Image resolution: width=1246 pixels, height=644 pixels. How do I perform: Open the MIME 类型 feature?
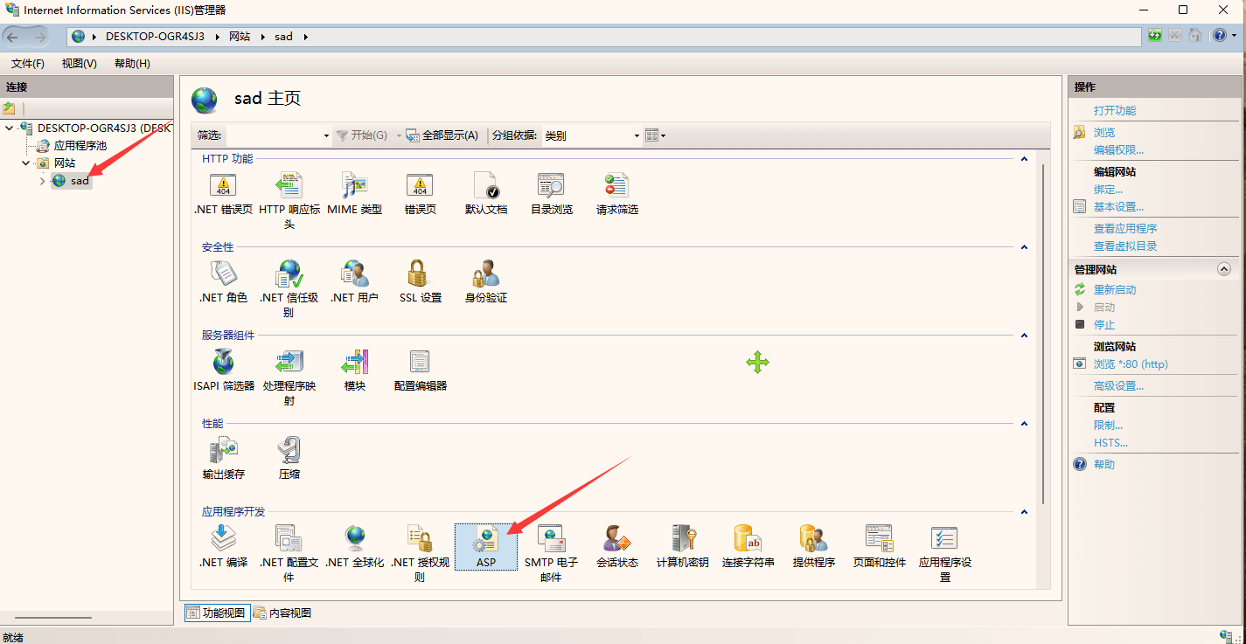pos(354,194)
